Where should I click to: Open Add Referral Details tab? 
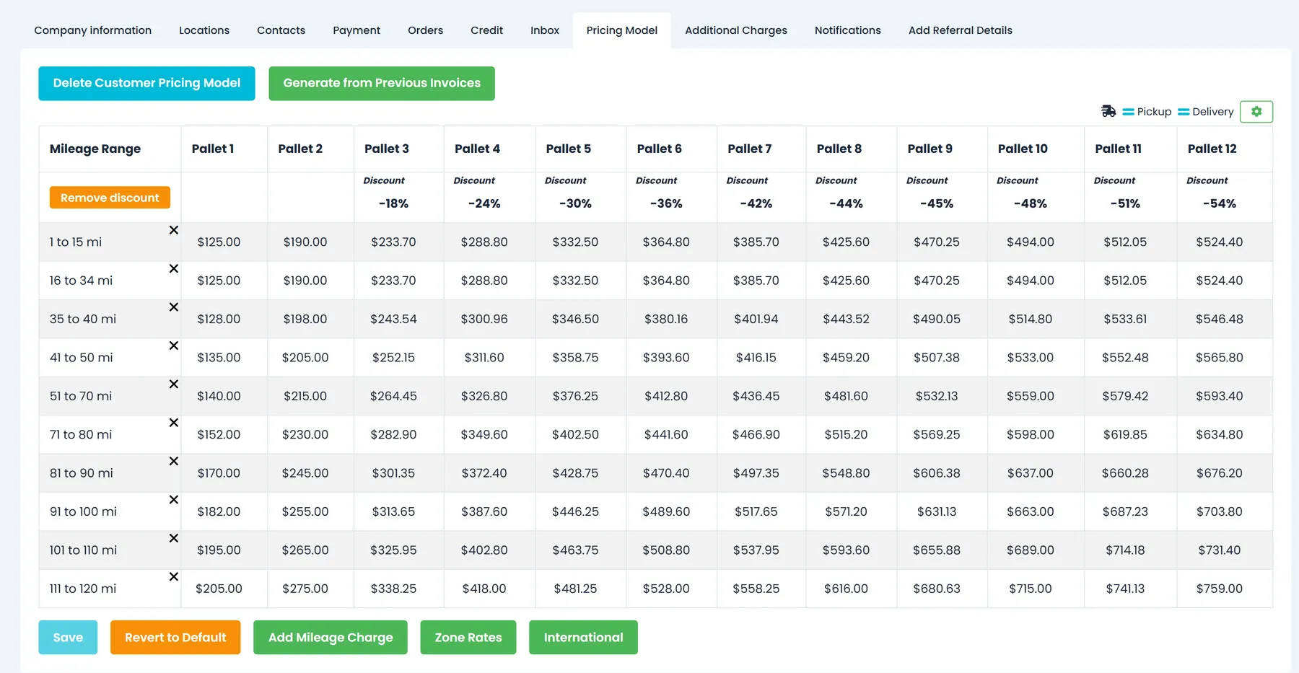tap(961, 30)
